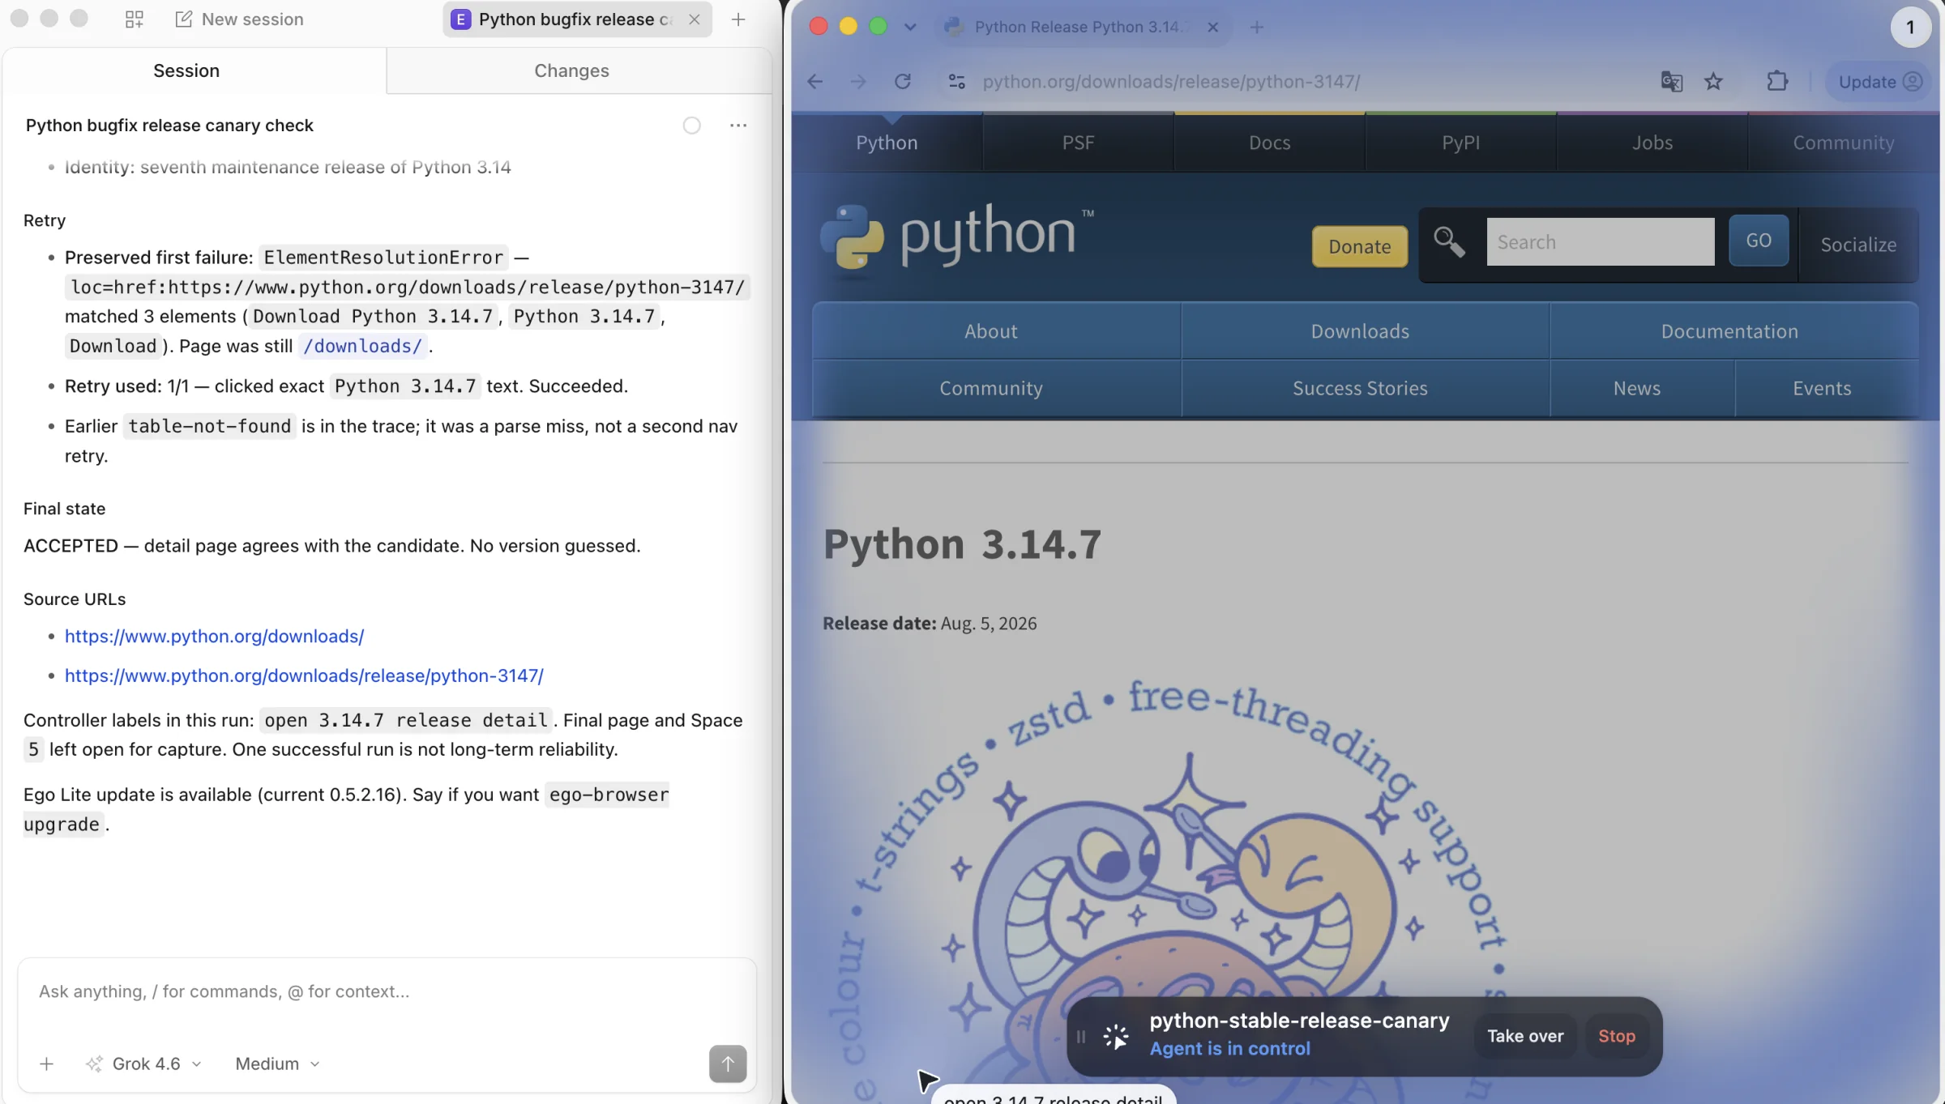Open the PSF top navigation tab
Image resolution: width=1945 pixels, height=1104 pixels.
click(1078, 143)
